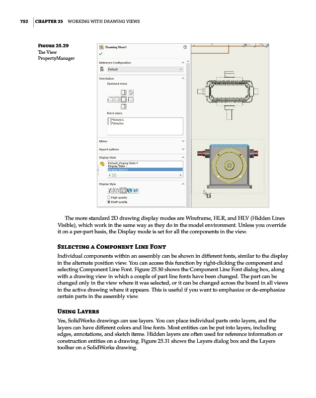
Task: Check the Dimetric view checkbox
Action: (x=110, y=123)
